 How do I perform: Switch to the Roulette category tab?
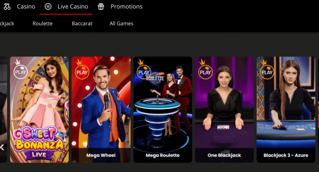pyautogui.click(x=42, y=24)
